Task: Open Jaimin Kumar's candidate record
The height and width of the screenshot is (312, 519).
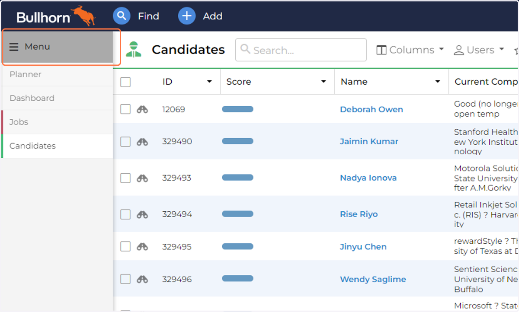Action: 369,141
